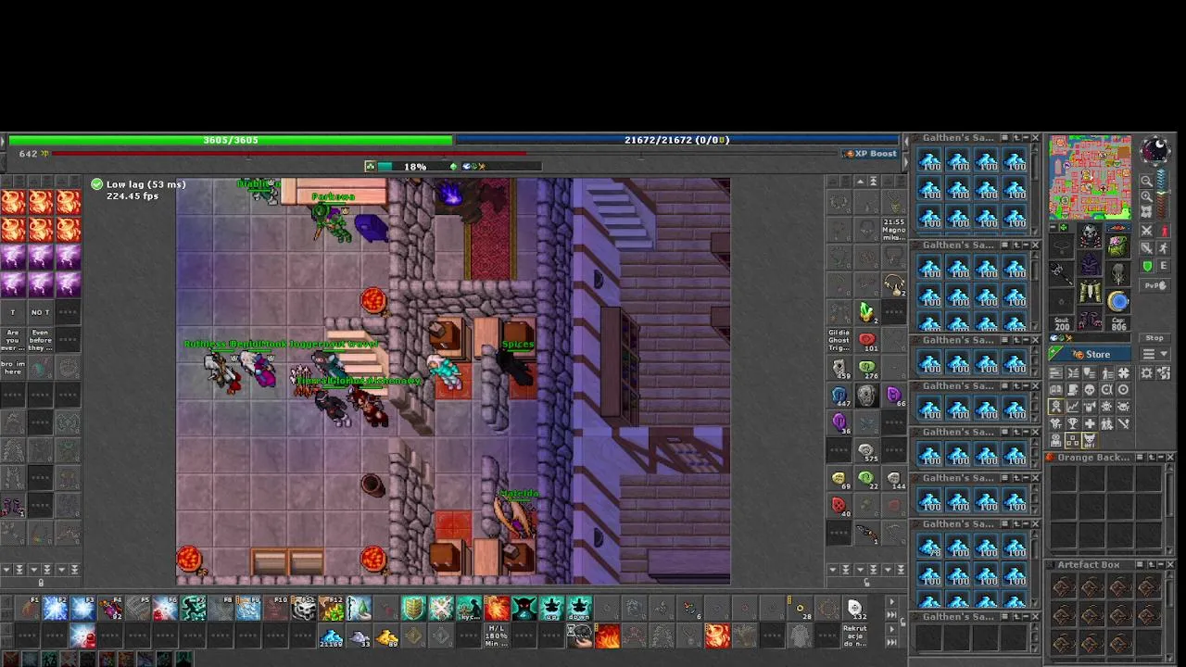Viewport: 1186px width, 667px height.
Task: Open Artefact Box container options menu
Action: click(1140, 564)
